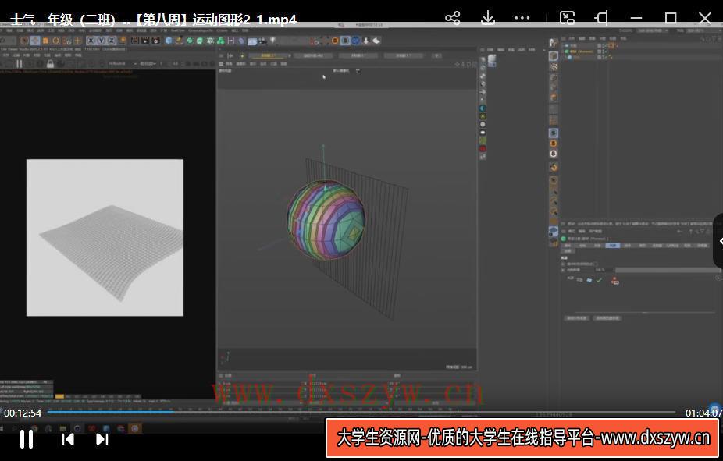Image resolution: width=723 pixels, height=461 pixels.
Task: Pause the video playback
Action: [x=27, y=439]
